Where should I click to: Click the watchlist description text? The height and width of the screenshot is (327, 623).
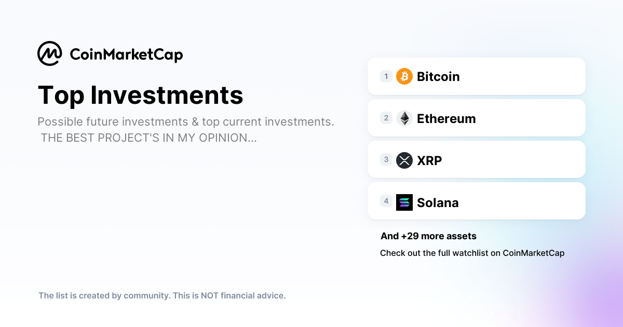(186, 130)
